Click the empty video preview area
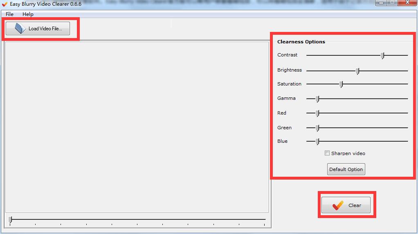The height and width of the screenshot is (234, 418). (x=137, y=127)
